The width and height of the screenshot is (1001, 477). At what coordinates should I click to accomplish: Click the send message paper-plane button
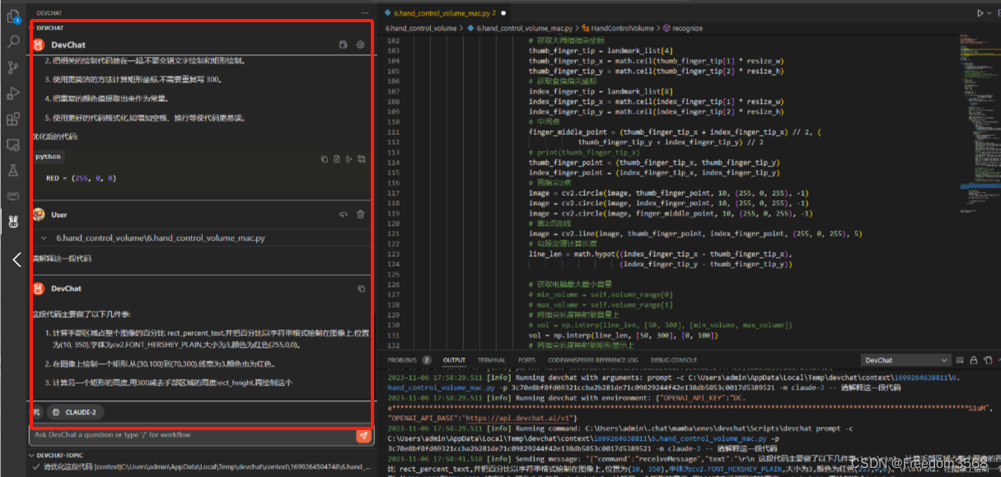[363, 435]
